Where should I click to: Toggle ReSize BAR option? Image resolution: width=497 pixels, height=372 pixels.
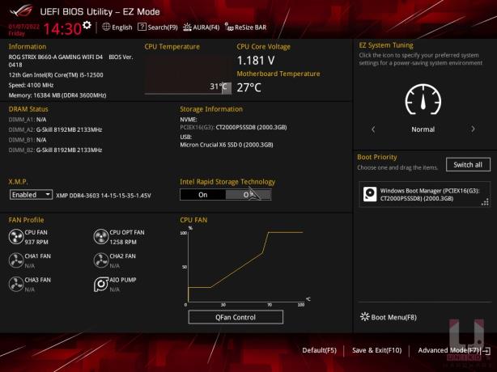pyautogui.click(x=245, y=27)
